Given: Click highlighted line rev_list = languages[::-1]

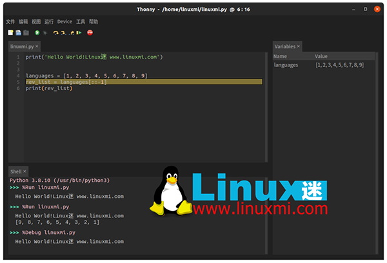Looking at the screenshot, I should coord(144,82).
